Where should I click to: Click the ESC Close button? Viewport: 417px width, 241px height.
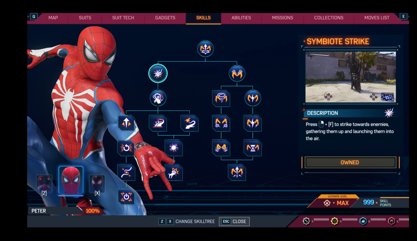[234, 221]
